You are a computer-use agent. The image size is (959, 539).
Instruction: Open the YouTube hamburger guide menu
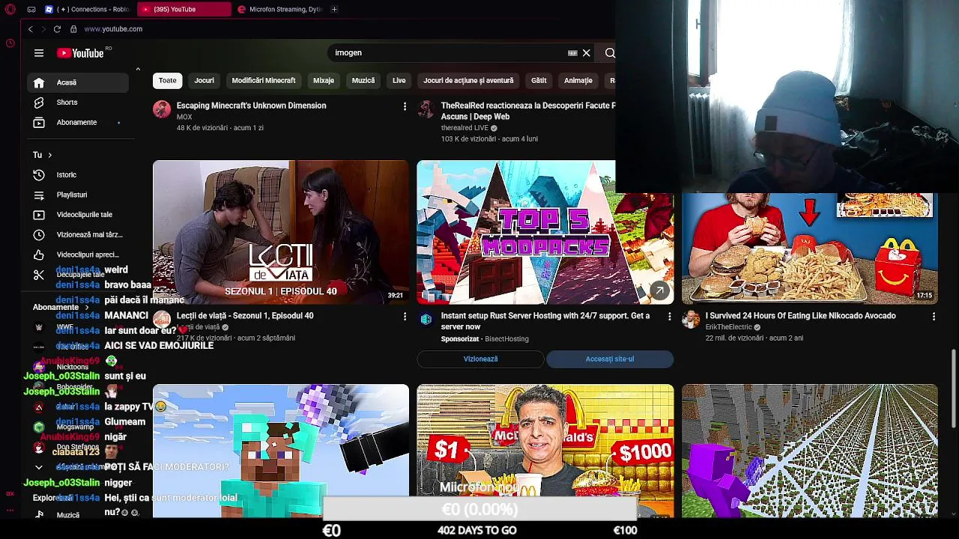coord(39,53)
